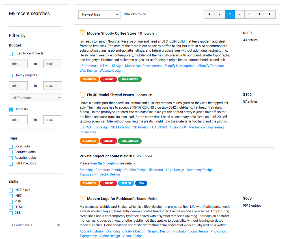Select the .NET skill checkbox
Image resolution: width=289 pixels, height=239 pixels.
click(x=11, y=196)
